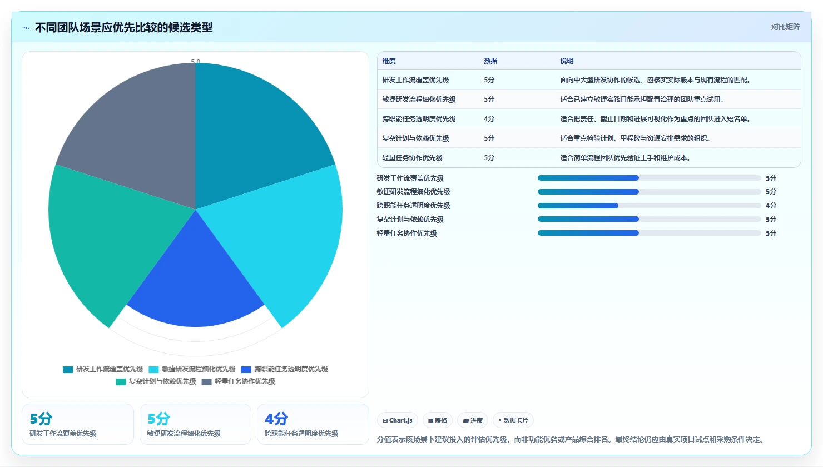Click description starting 适合把责任、截止日期

pos(656,119)
